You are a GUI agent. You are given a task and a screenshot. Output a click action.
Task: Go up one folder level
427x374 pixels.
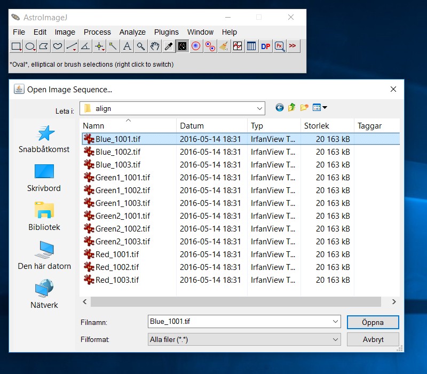coord(291,108)
